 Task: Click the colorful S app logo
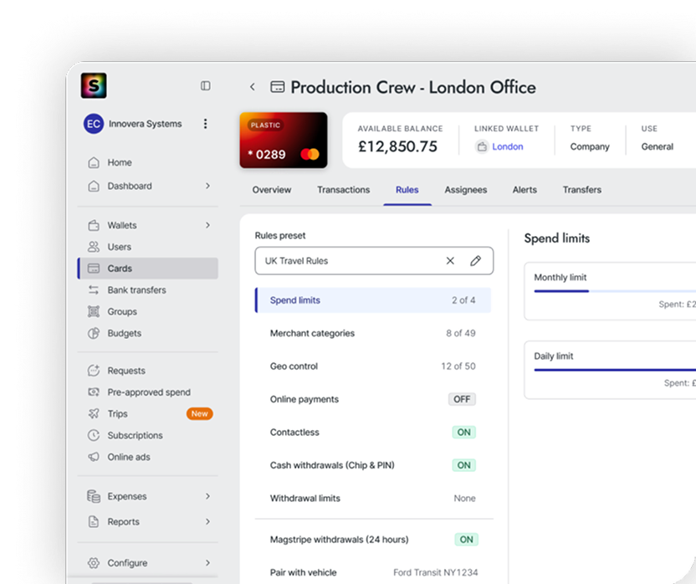pos(94,85)
